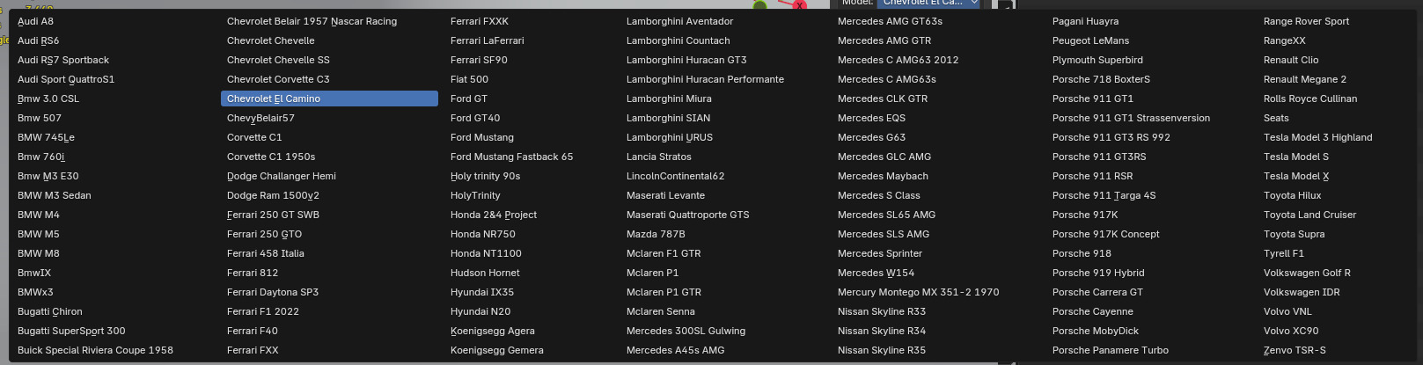Select Ferrari Daytona SP3
This screenshot has height=365, width=1423.
coord(273,292)
